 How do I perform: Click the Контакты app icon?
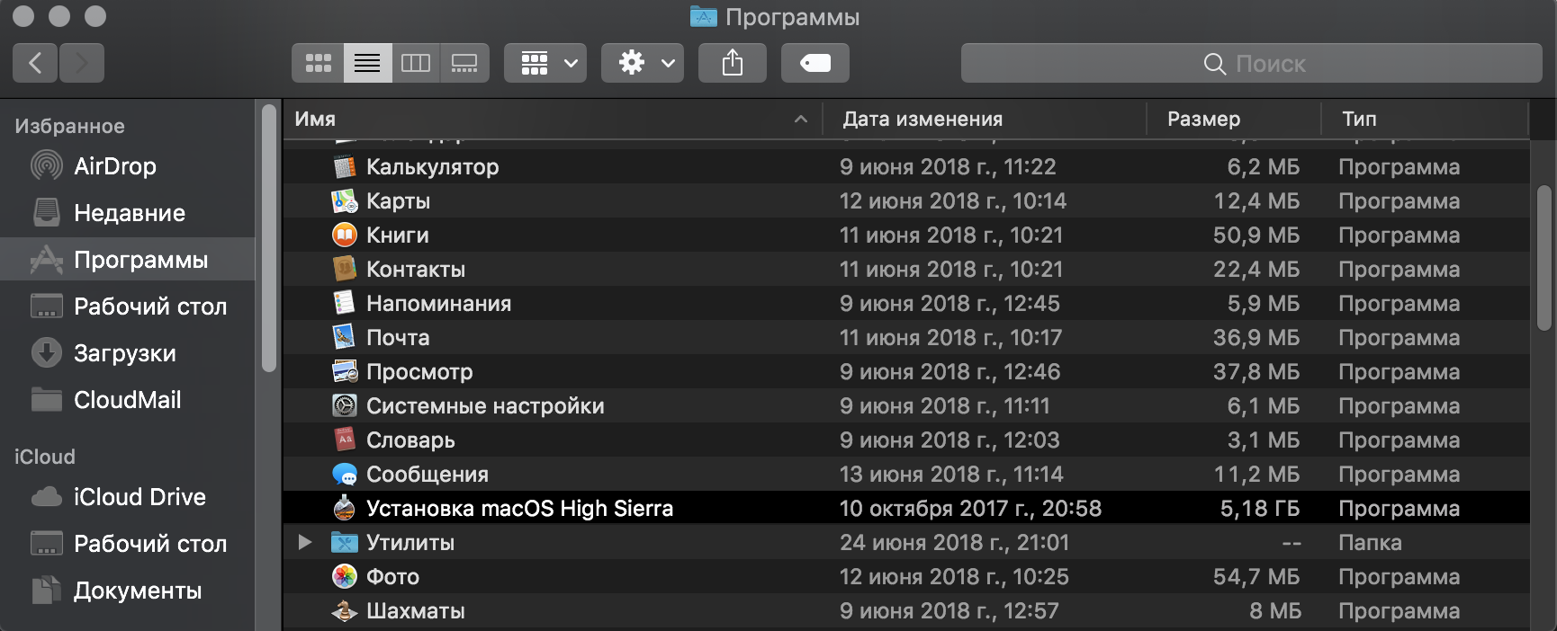click(344, 269)
